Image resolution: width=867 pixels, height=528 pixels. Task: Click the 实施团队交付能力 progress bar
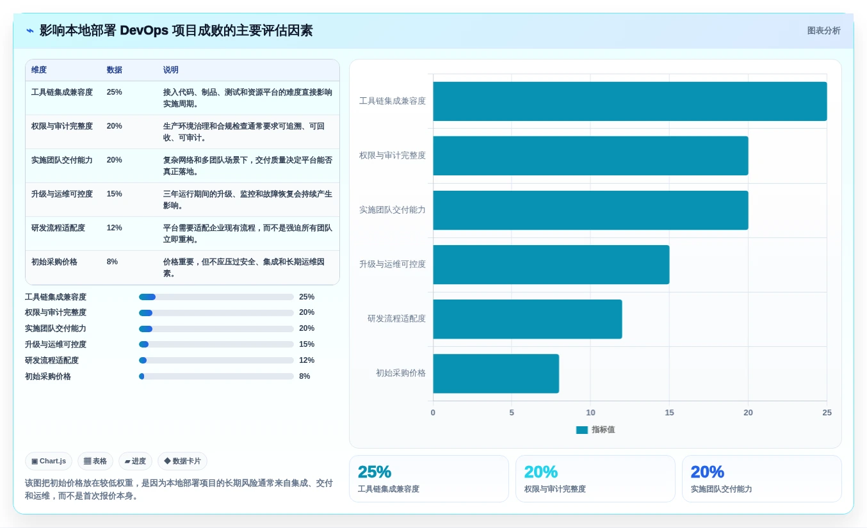click(x=216, y=328)
